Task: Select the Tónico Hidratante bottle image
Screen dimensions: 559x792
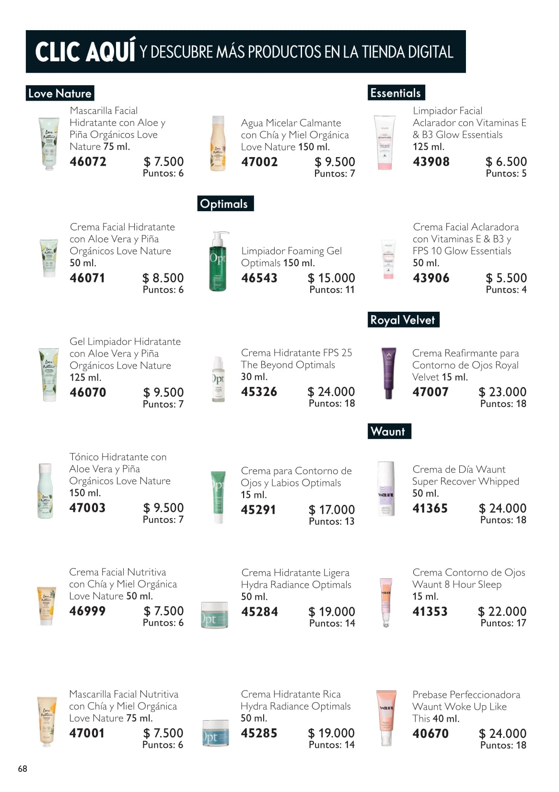Action: point(45,491)
